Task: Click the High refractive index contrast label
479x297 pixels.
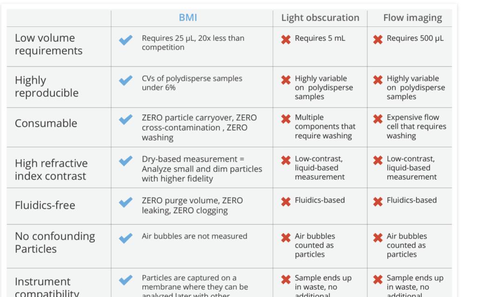Action: click(x=51, y=169)
